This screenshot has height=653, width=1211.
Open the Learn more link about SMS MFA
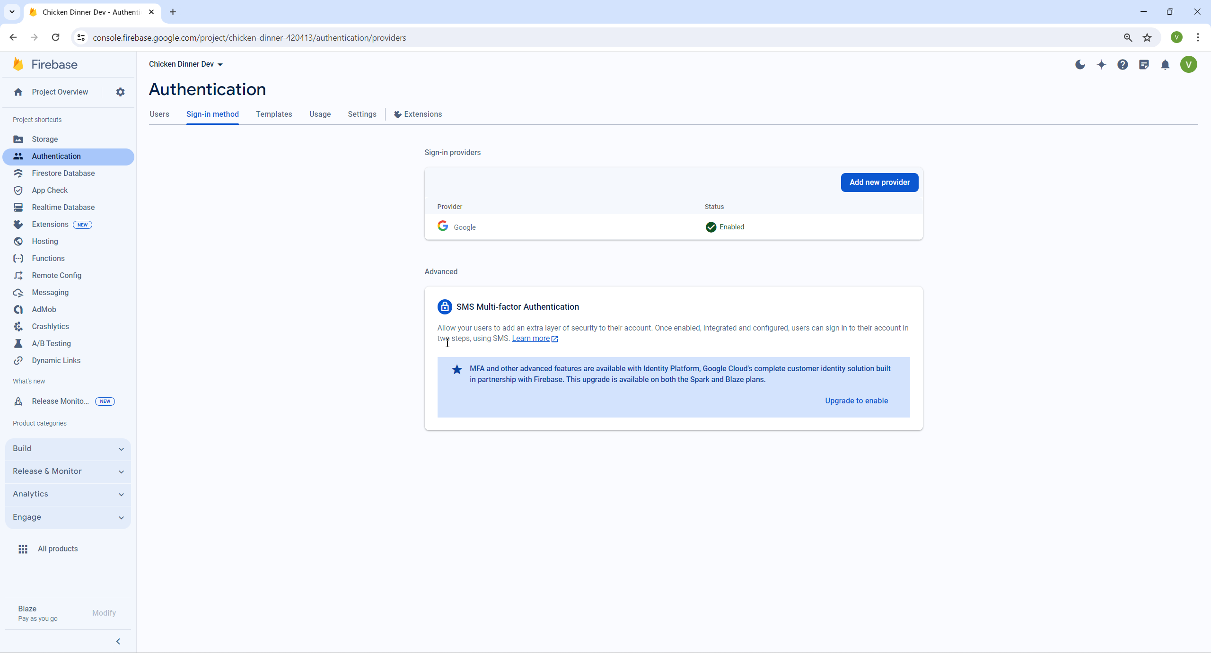(531, 339)
